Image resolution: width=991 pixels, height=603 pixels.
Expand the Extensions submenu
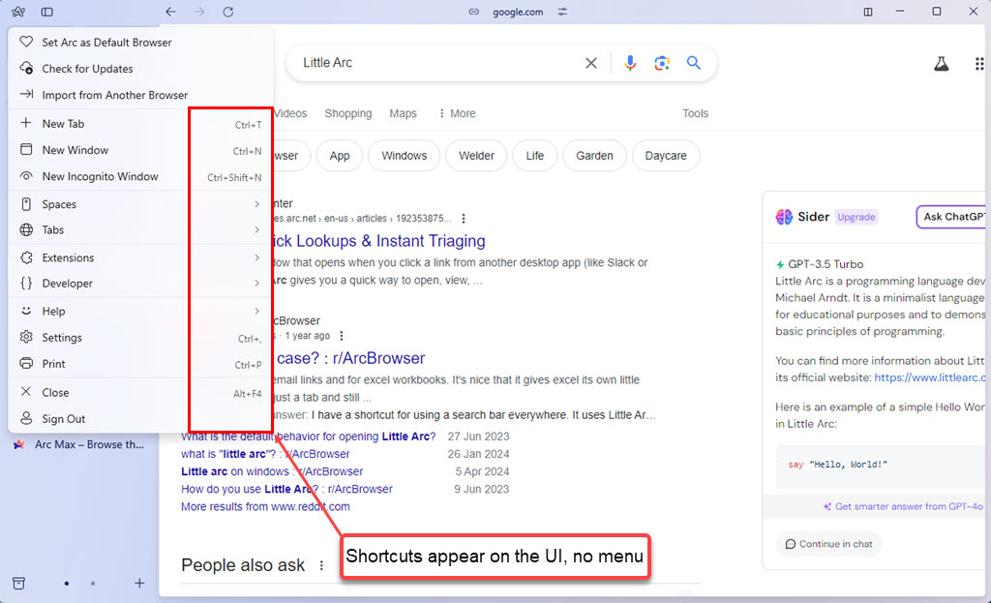141,257
